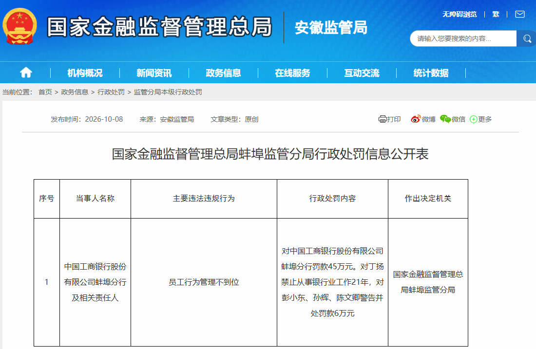Click the green plus 更多 icon
Viewport: 536px width, 349px height.
(x=474, y=119)
